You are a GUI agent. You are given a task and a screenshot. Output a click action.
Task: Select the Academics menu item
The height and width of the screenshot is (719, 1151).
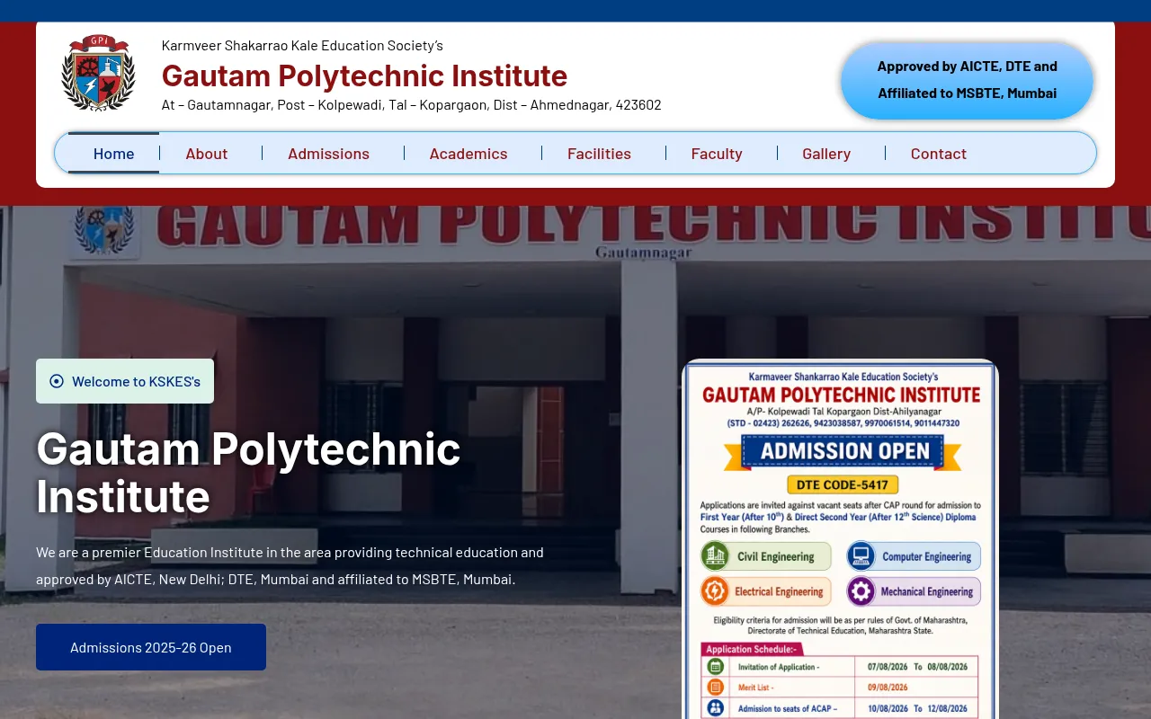[468, 153]
